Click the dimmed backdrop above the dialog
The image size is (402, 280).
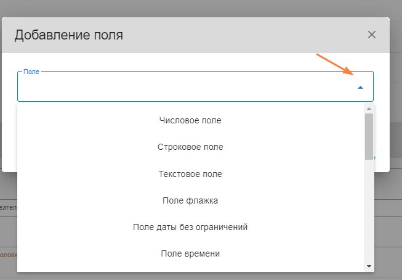pyautogui.click(x=185, y=7)
